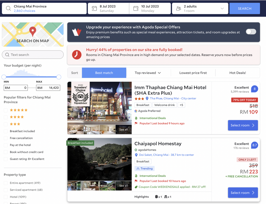Screen dimensions: 266x204
Task: Check Entire apartment (419) property type
Action: tap(6, 183)
